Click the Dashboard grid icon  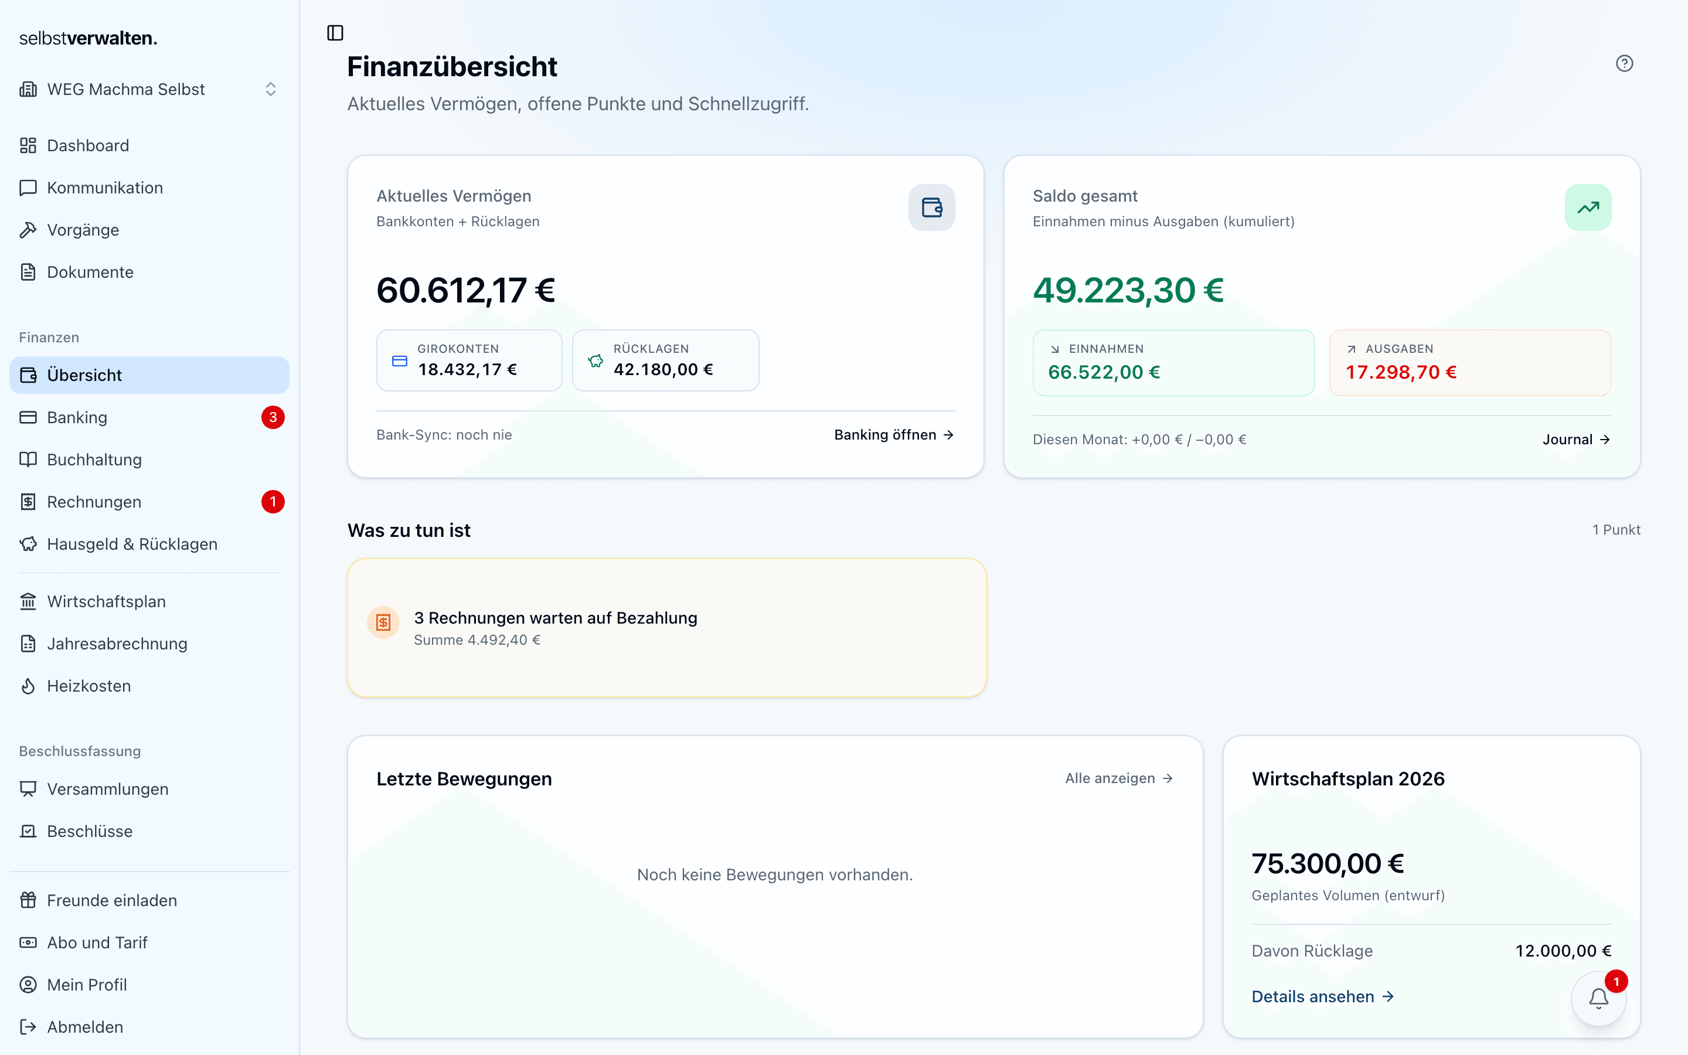pyautogui.click(x=28, y=145)
